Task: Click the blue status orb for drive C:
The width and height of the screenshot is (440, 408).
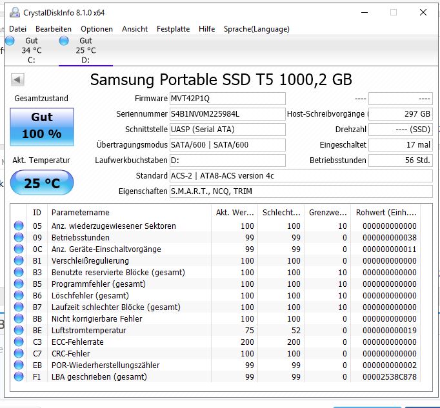Action: 10,41
